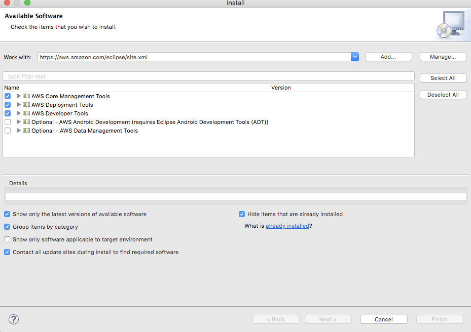Select the AWS Deployment Tools row text

click(x=62, y=105)
